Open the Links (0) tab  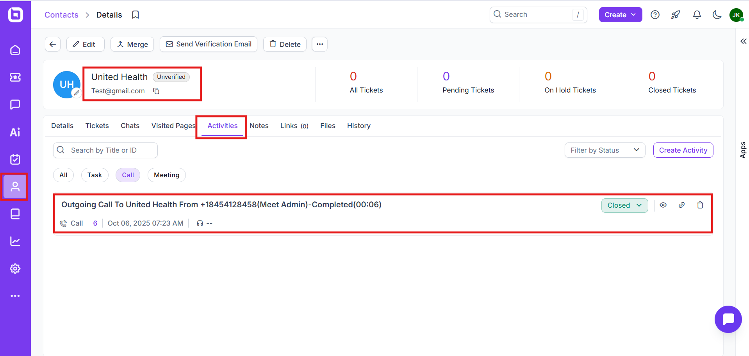pos(294,126)
